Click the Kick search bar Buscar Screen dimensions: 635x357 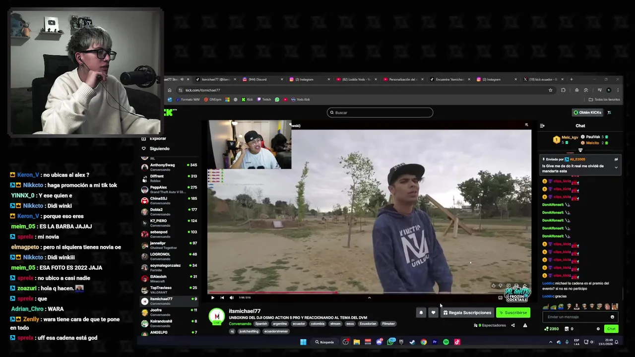tap(380, 113)
